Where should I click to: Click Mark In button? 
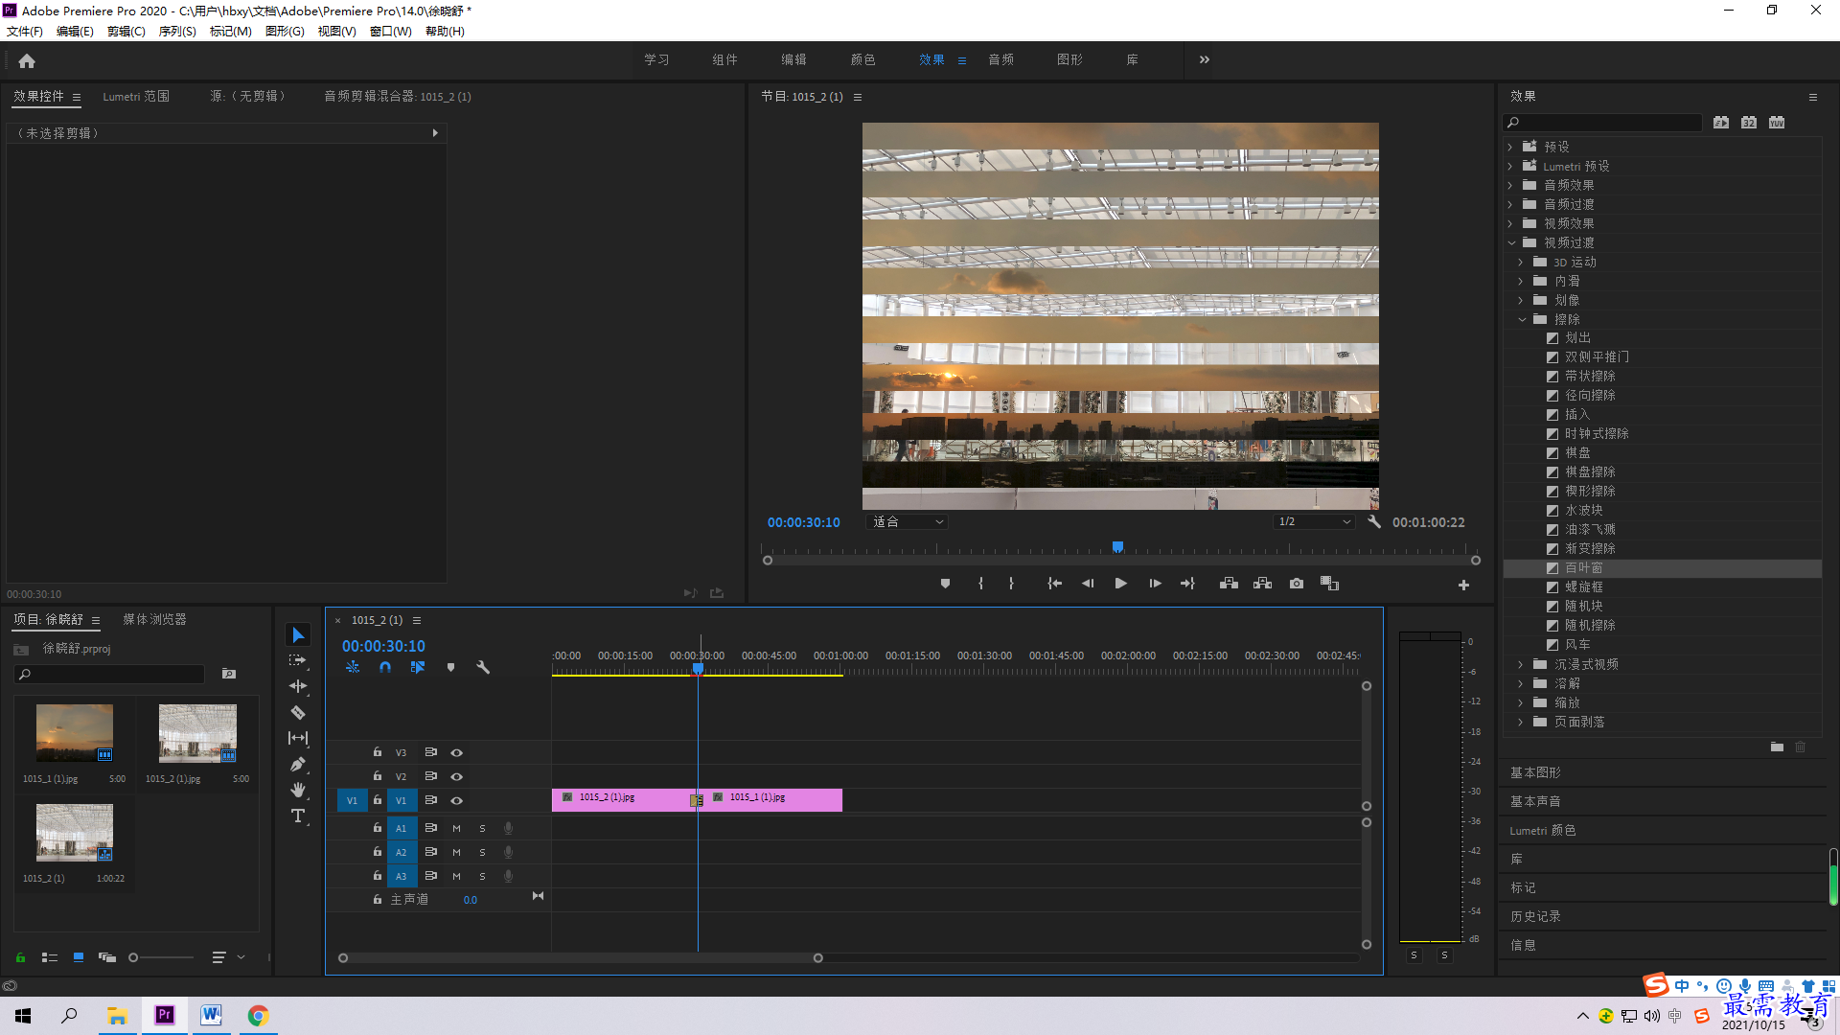(980, 584)
